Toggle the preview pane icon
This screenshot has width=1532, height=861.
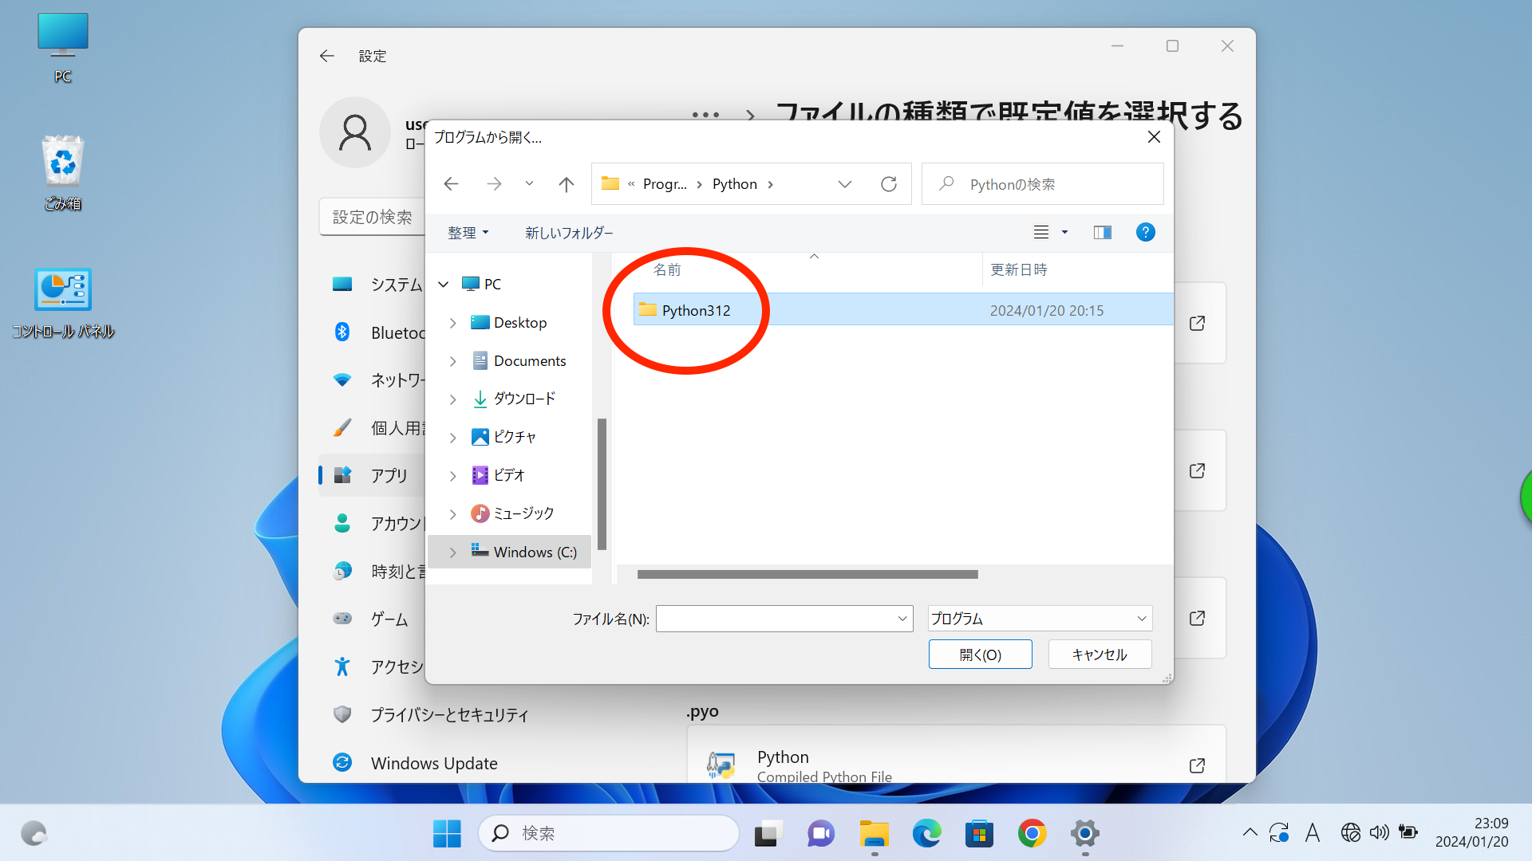tap(1102, 232)
